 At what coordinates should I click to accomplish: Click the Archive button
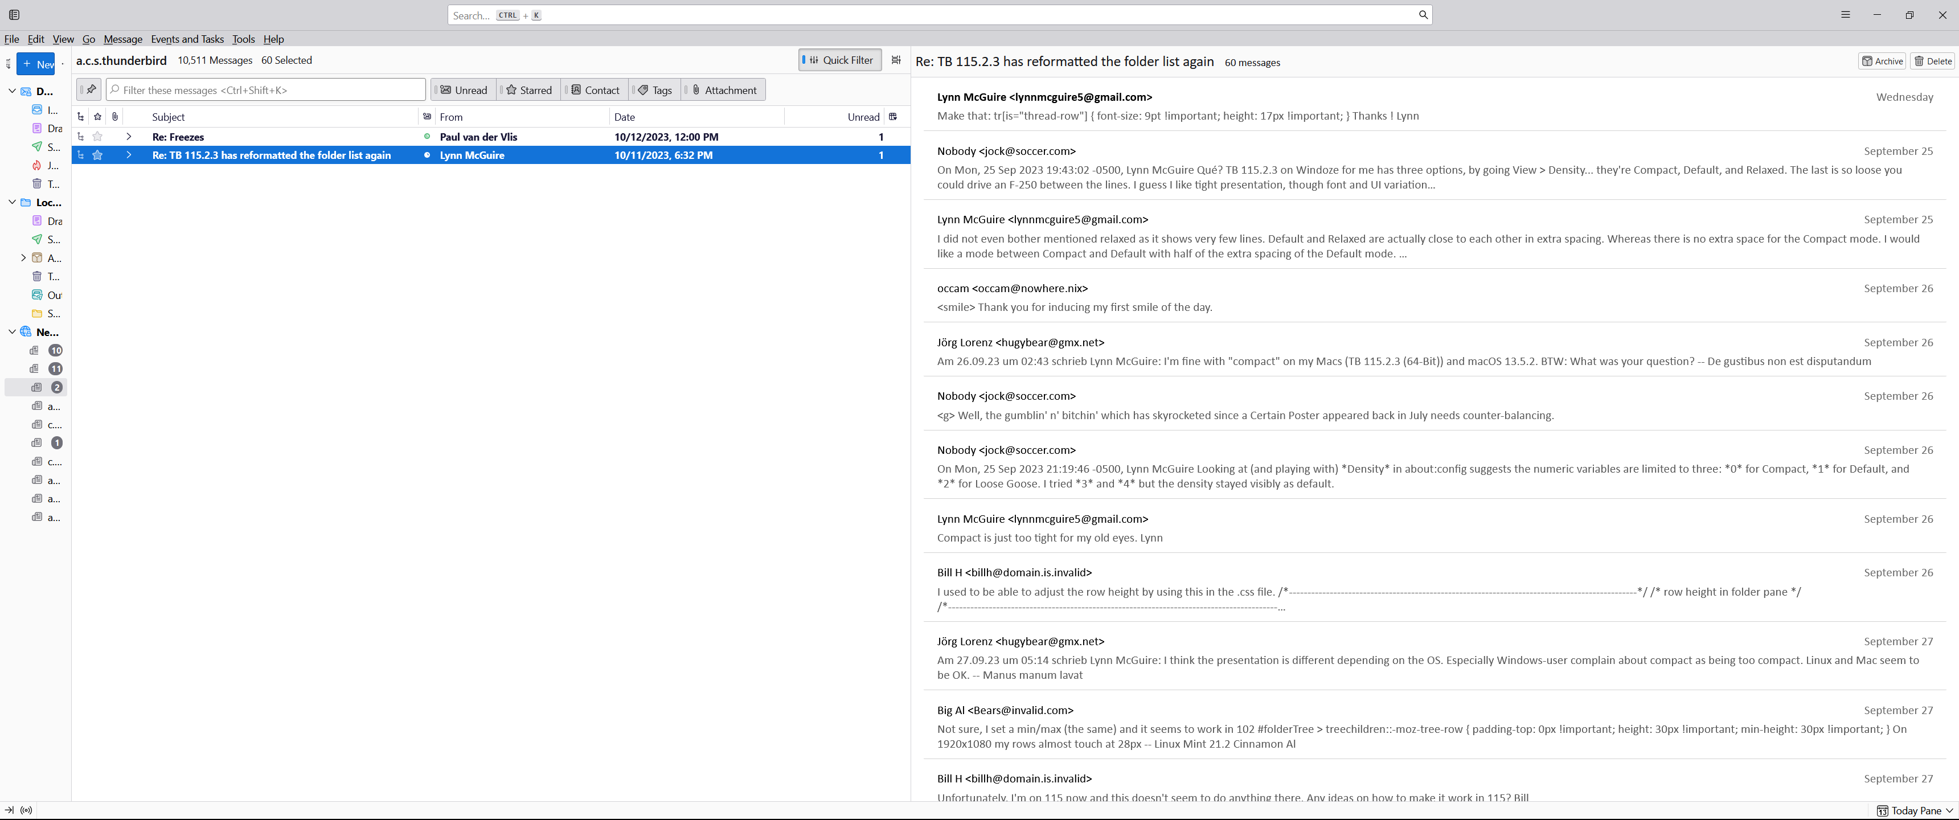(x=1882, y=61)
